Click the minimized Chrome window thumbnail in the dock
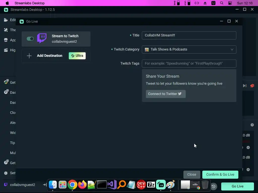 click(x=195, y=185)
